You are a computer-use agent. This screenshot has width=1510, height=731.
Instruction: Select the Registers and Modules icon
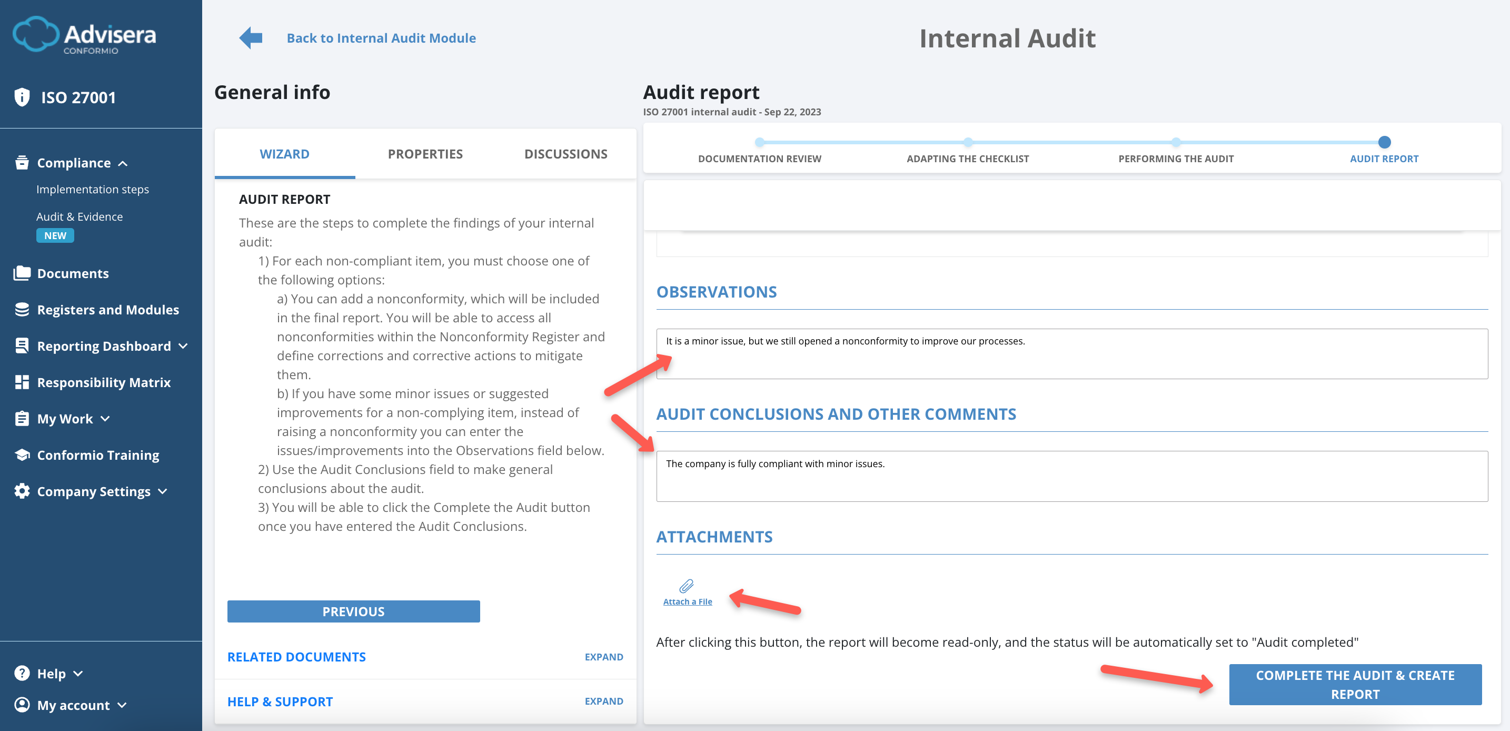22,309
